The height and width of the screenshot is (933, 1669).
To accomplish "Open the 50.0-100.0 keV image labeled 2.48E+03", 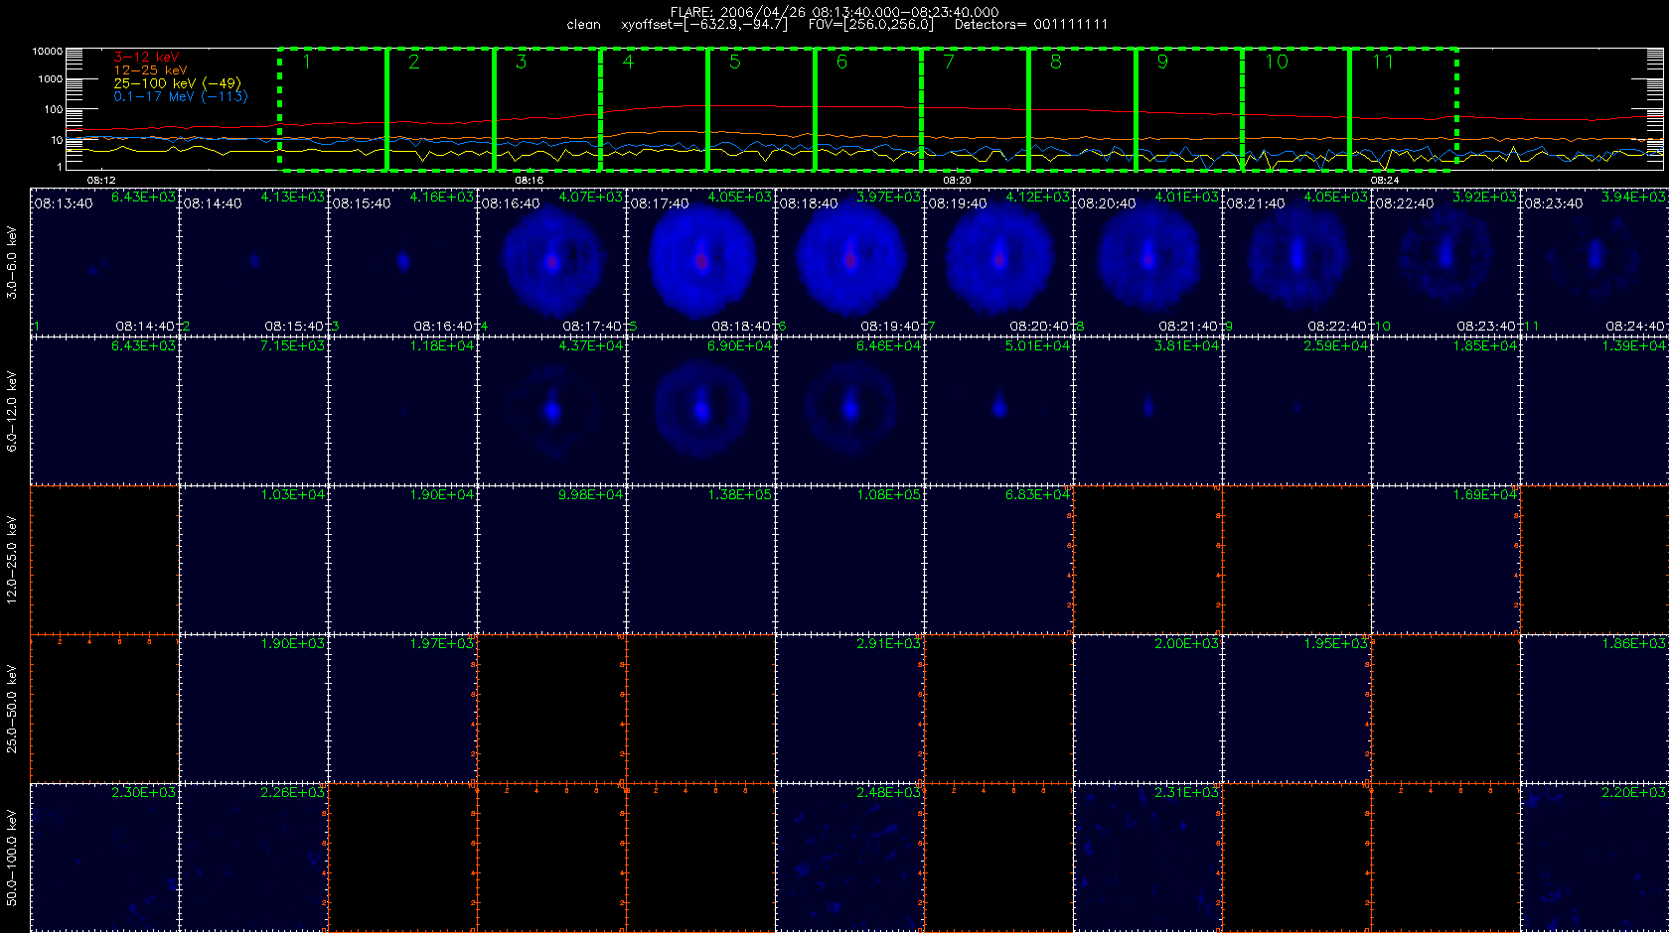I will (x=849, y=858).
